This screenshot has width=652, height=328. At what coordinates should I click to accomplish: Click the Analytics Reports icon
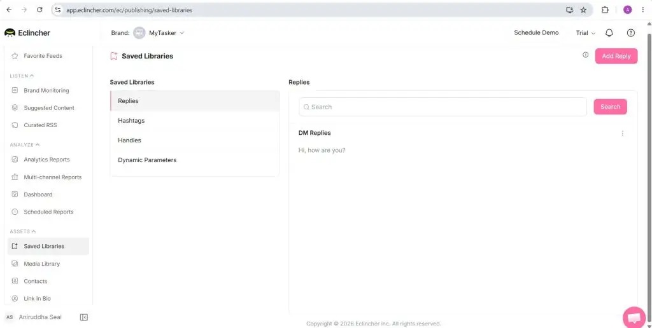point(15,160)
